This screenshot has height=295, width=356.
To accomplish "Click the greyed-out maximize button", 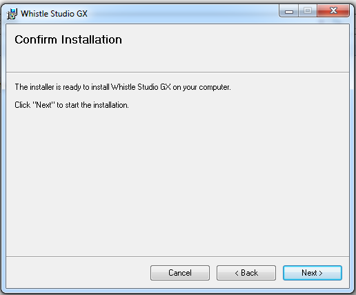I will pyautogui.click(x=308, y=11).
